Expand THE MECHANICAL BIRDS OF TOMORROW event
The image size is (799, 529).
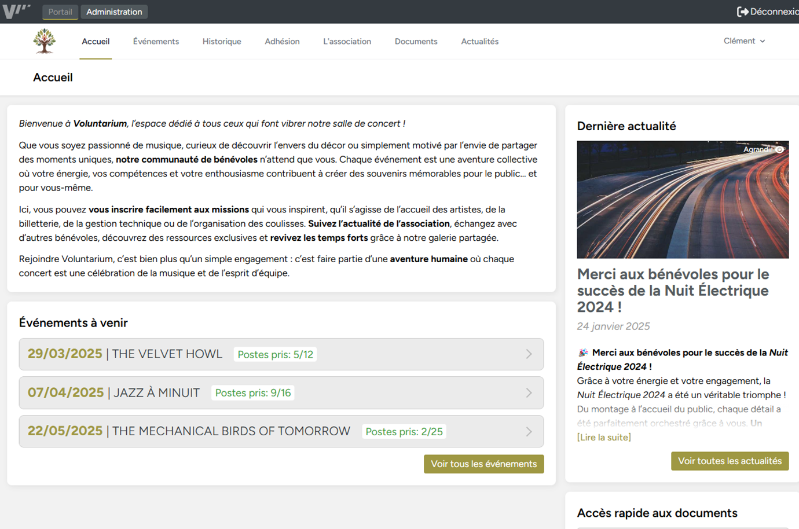(x=529, y=431)
